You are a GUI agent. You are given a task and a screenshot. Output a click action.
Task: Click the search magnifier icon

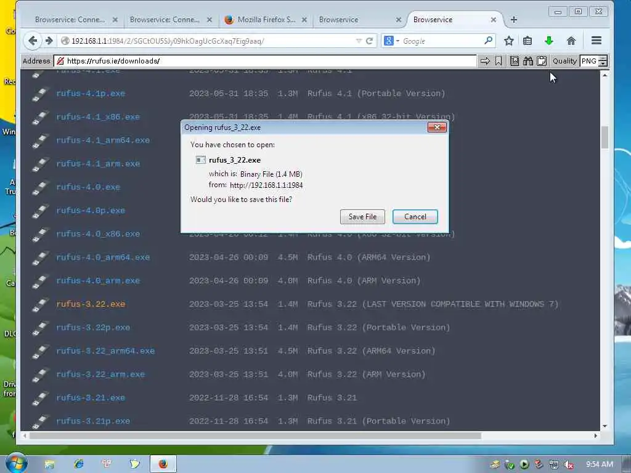click(488, 40)
